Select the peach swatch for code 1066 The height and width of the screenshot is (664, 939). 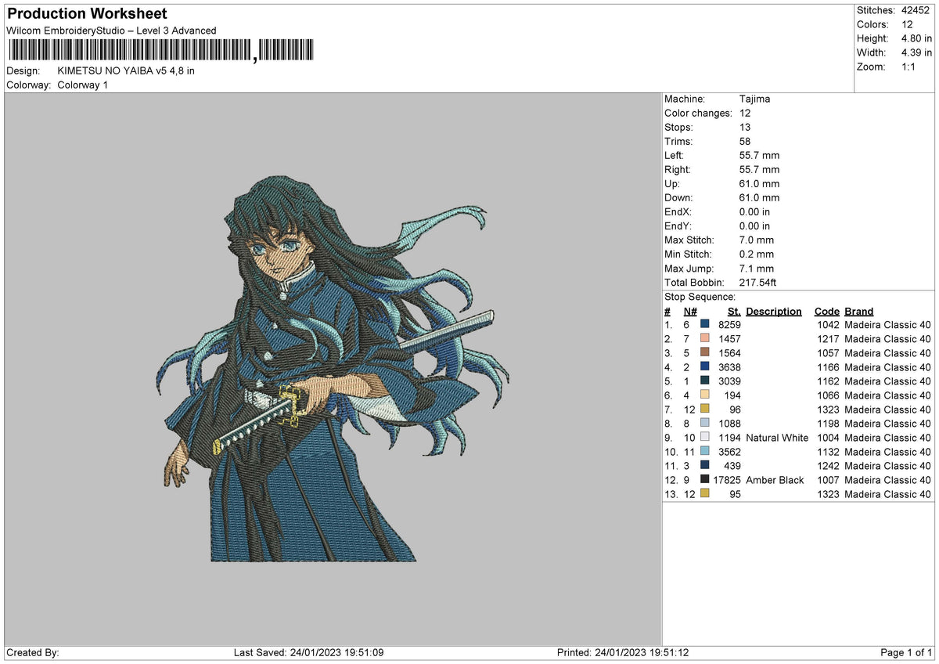[705, 395]
